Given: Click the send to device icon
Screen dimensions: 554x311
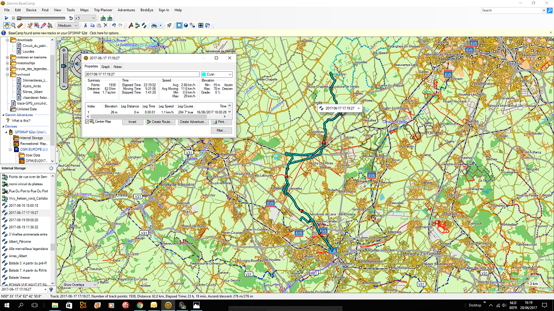Looking at the screenshot, I should [103, 18].
